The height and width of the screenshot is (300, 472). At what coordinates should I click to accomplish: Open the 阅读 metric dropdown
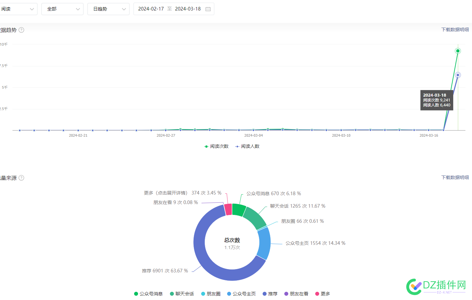[18, 9]
